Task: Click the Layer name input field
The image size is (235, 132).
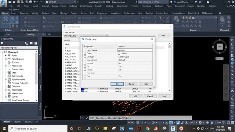Action: coord(135,50)
